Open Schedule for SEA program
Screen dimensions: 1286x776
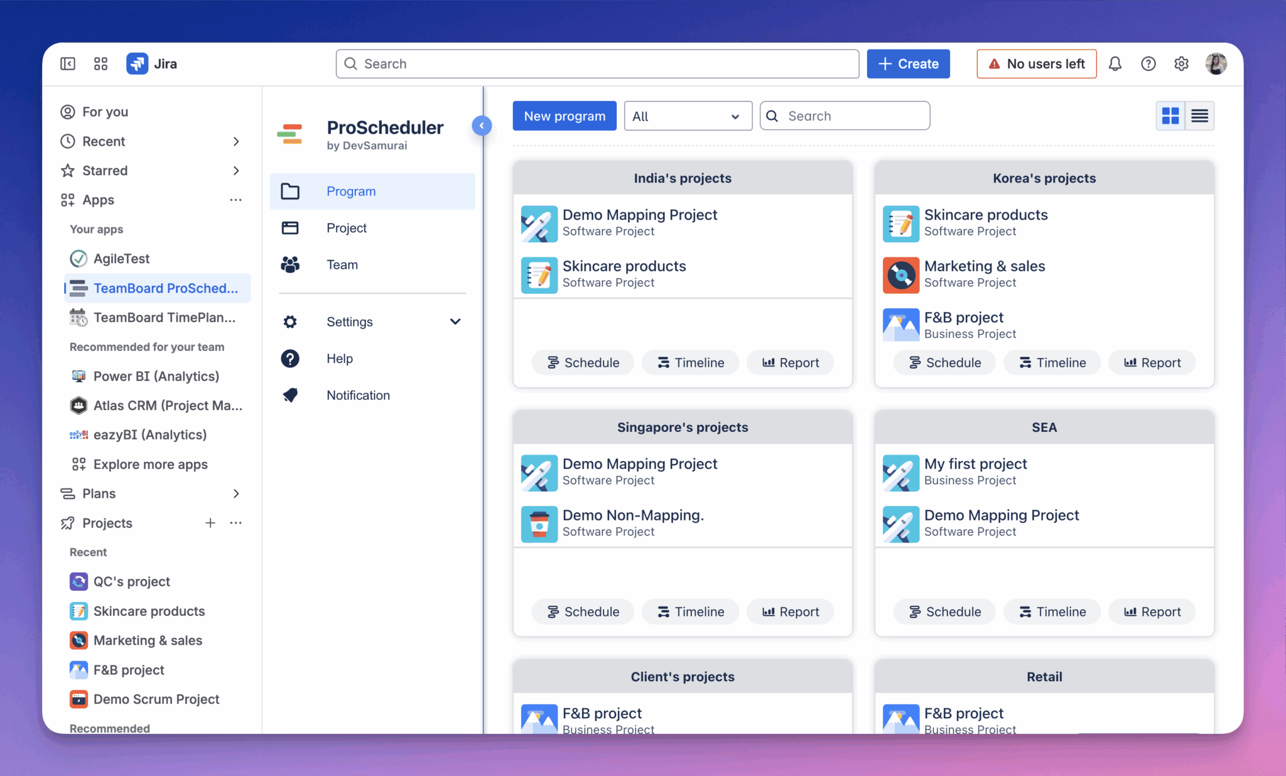(944, 612)
